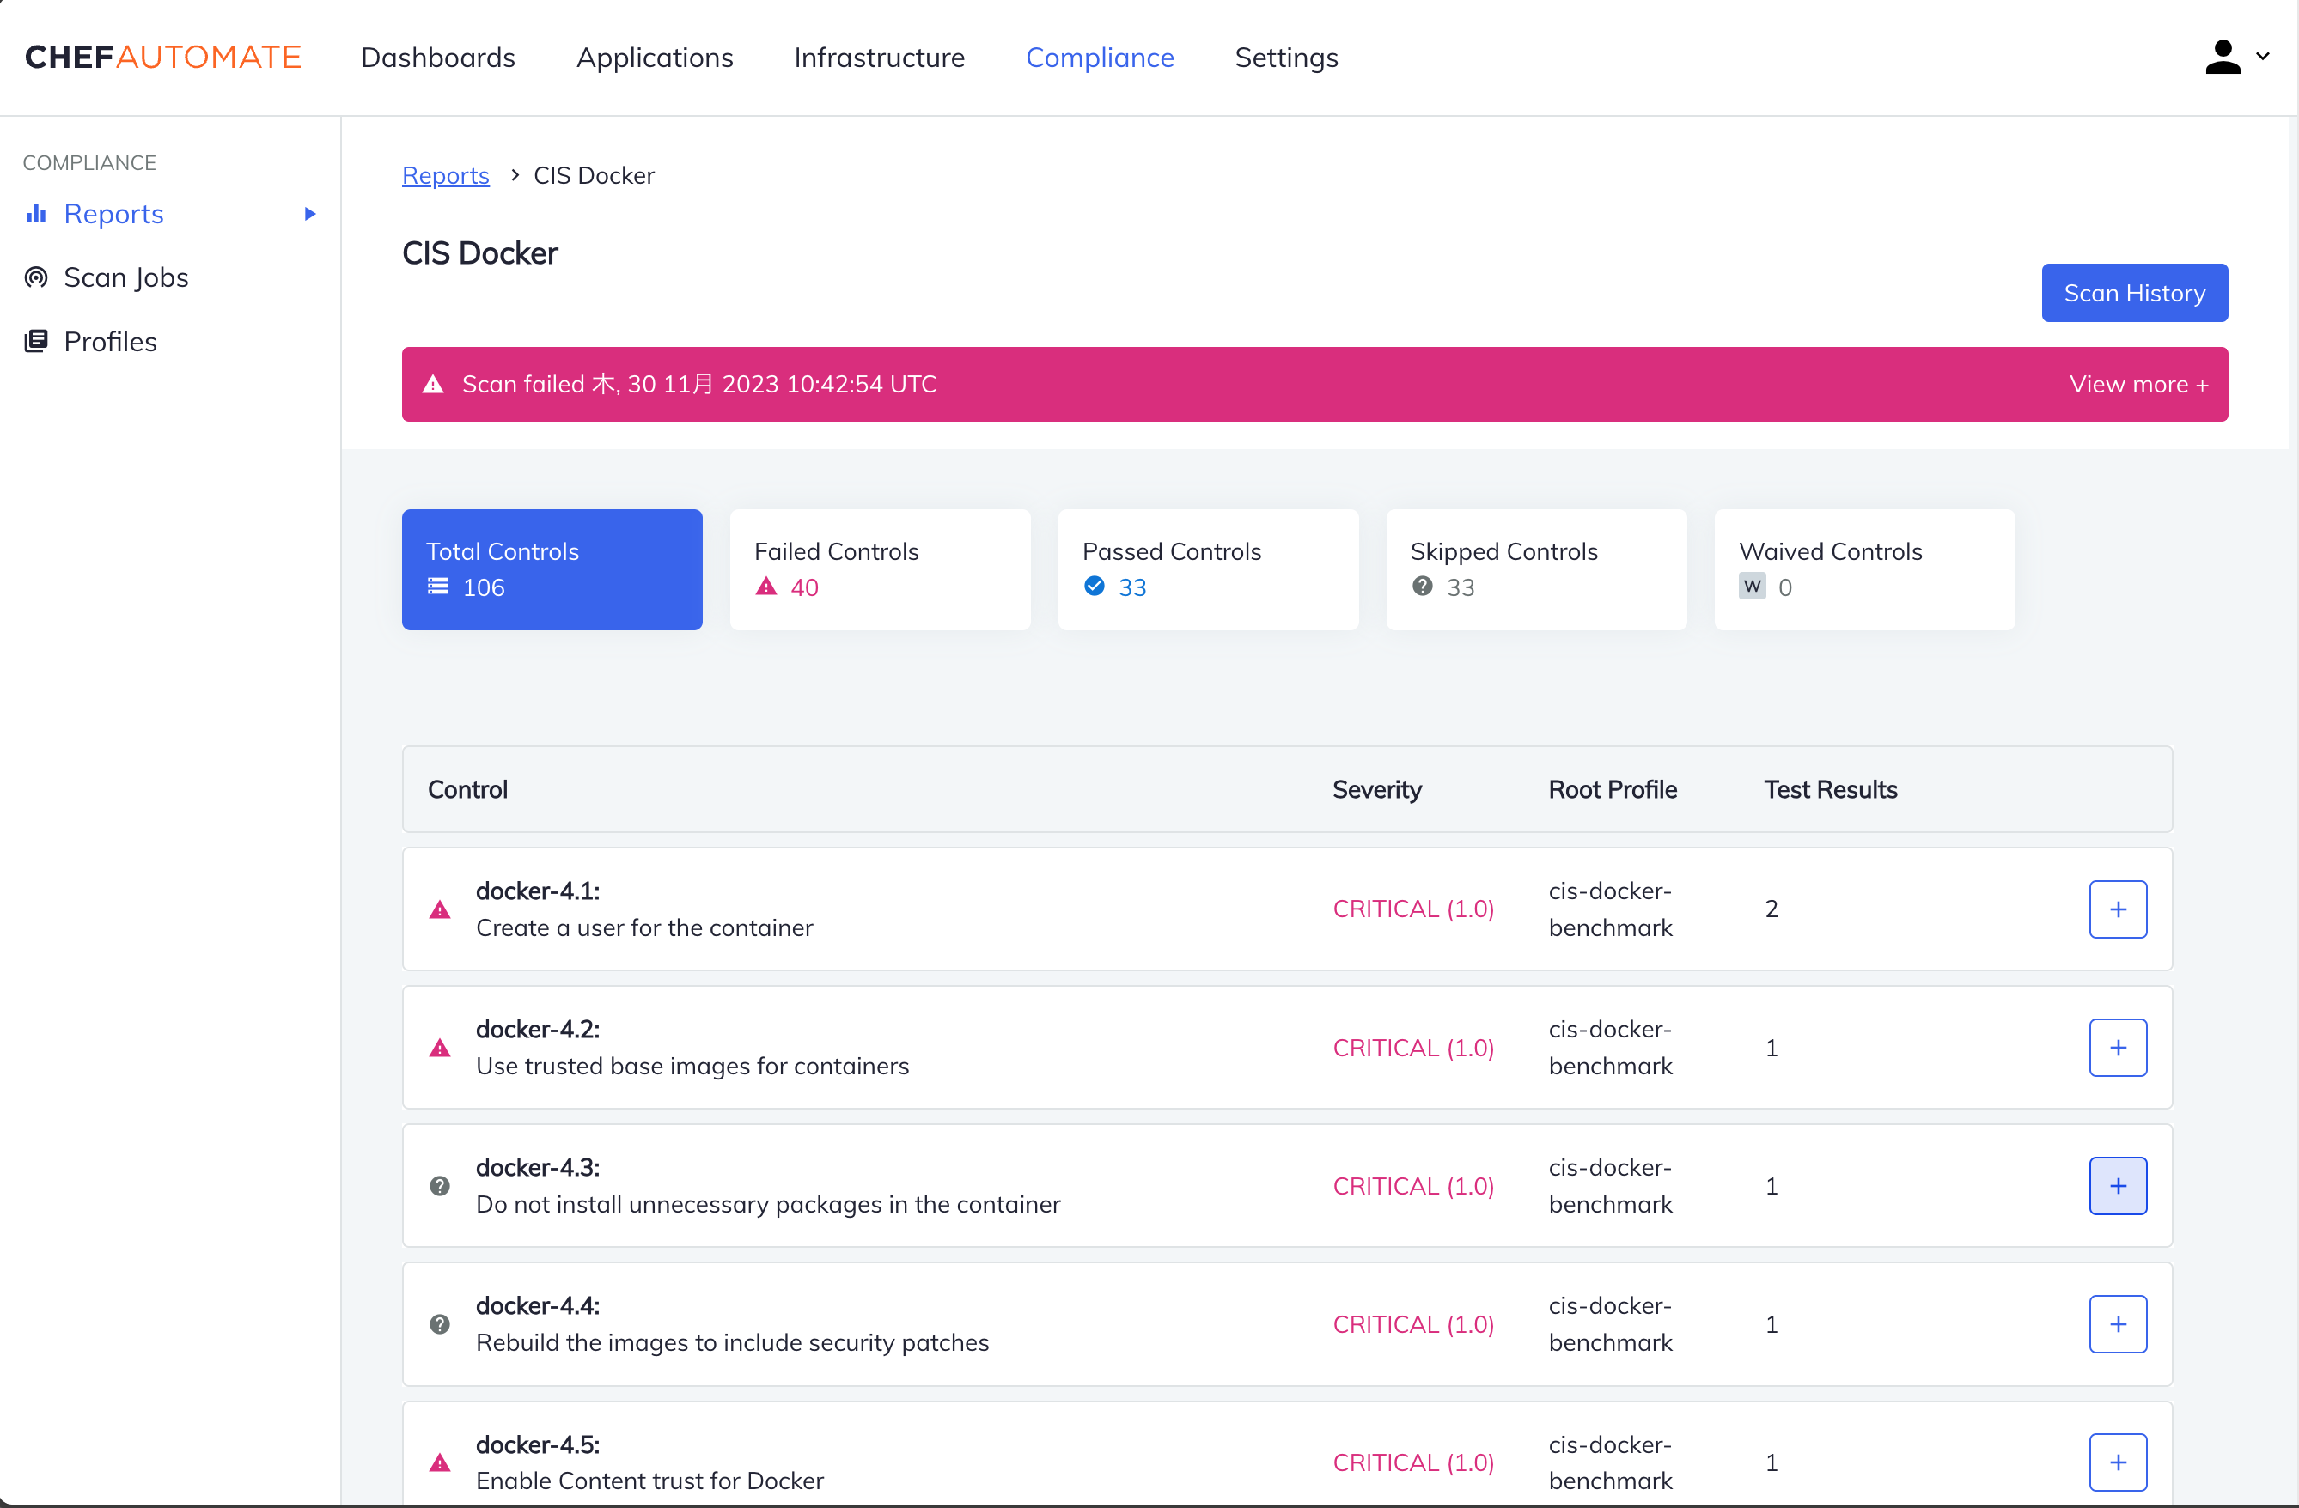Follow the Reports breadcrumb link
2299x1508 pixels.
(445, 176)
